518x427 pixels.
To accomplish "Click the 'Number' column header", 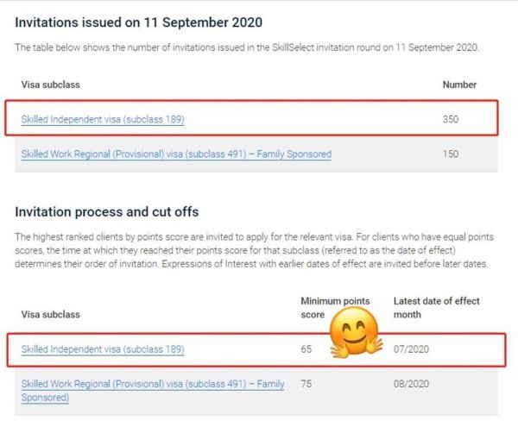I will coord(459,85).
